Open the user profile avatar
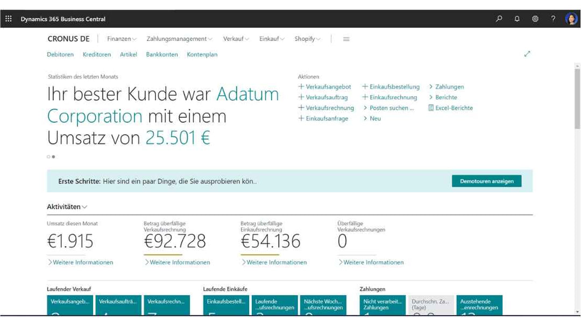The width and height of the screenshot is (581, 326). pyautogui.click(x=571, y=19)
